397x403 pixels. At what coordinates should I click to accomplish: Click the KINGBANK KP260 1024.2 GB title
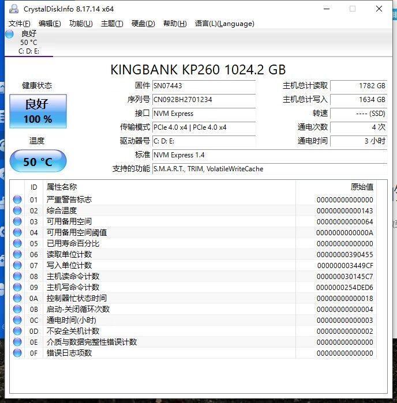click(x=198, y=70)
